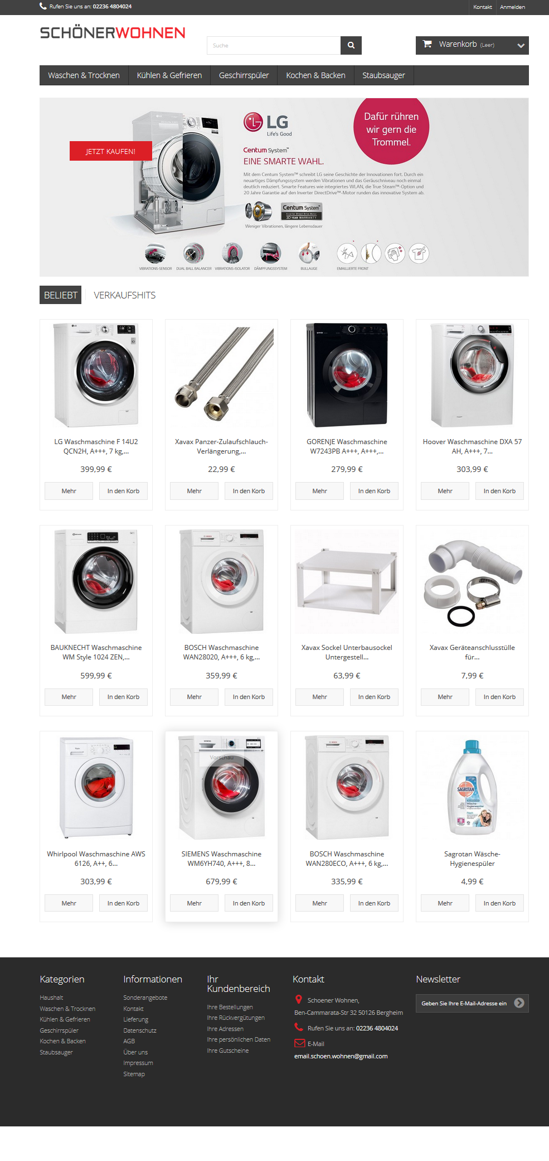
Task: Click the Anmelden link
Action: click(512, 7)
